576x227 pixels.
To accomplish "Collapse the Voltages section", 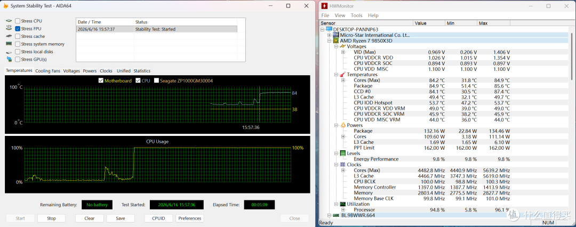I will point(336,46).
